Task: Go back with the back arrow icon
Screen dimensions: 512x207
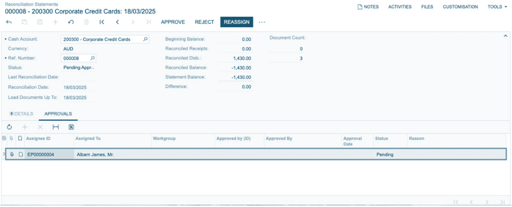Action: 9,22
